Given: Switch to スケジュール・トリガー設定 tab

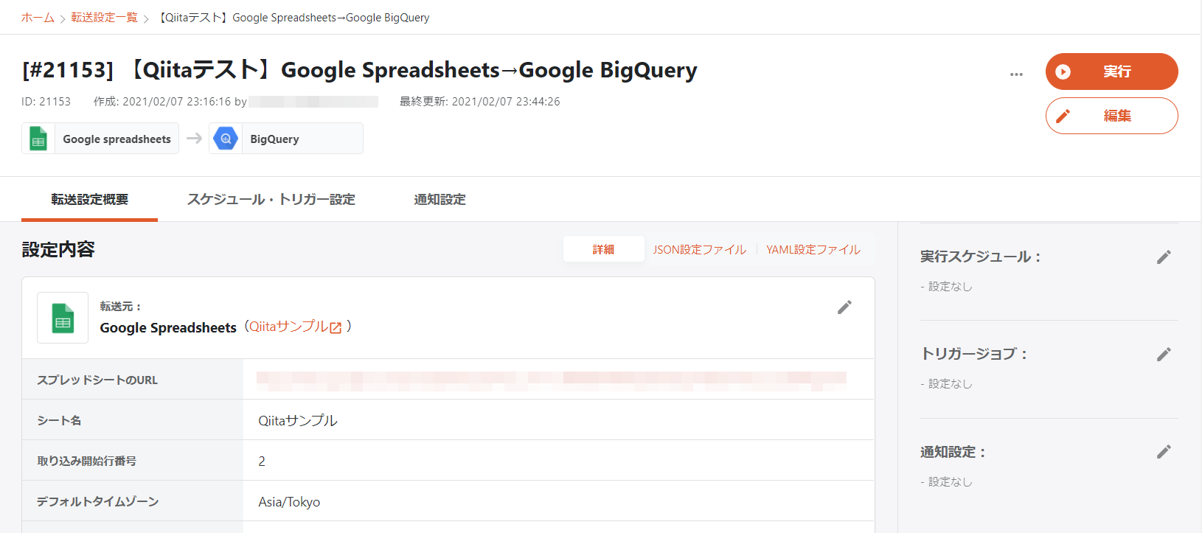Looking at the screenshot, I should click(x=271, y=199).
